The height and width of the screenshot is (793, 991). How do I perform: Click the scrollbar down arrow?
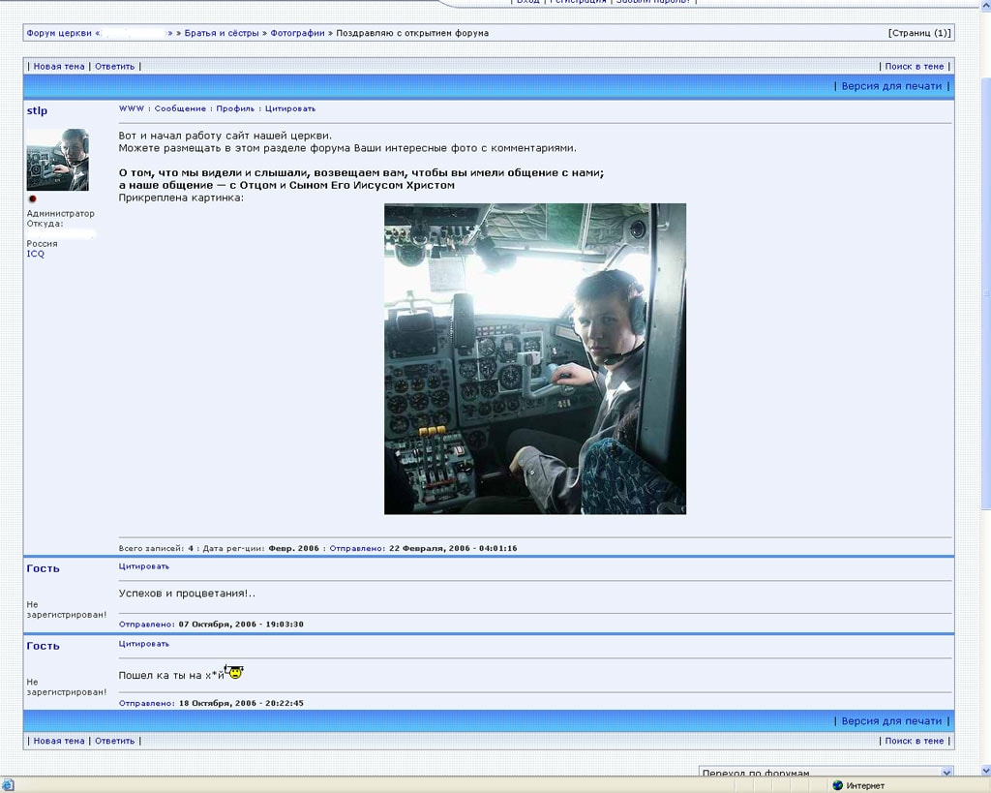pyautogui.click(x=982, y=771)
